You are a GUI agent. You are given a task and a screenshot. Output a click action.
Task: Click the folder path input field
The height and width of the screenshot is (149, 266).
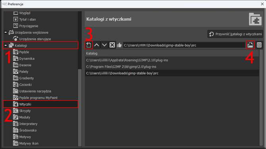click(184, 45)
